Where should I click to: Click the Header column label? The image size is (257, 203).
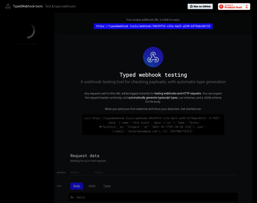[75, 172]
